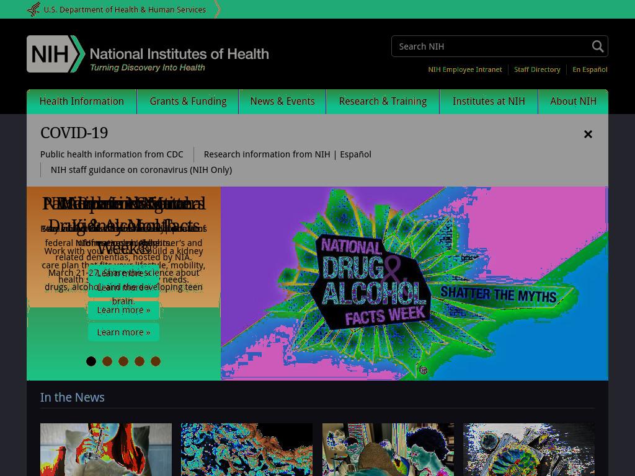This screenshot has height=476, width=635.
Task: Open the first news thumbnail with syringe
Action: [106, 450]
